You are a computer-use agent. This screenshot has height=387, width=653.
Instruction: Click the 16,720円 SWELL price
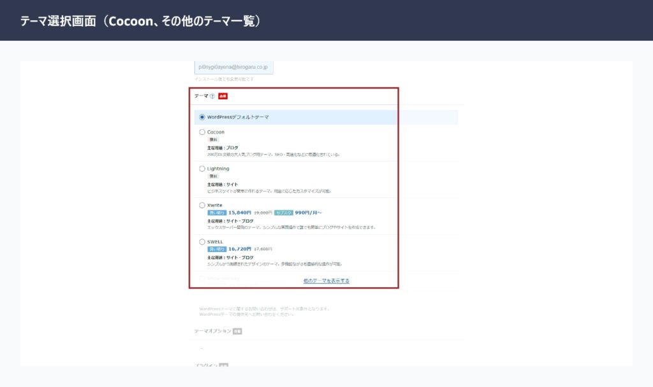tap(240, 249)
